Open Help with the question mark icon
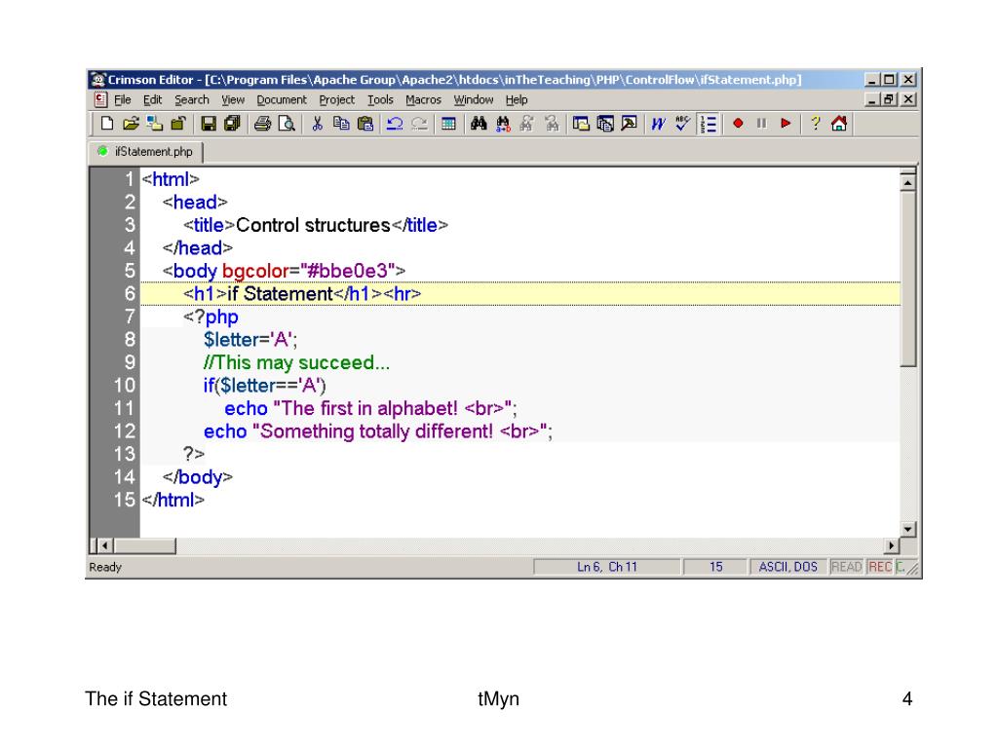The width and height of the screenshot is (998, 748). coord(816,124)
